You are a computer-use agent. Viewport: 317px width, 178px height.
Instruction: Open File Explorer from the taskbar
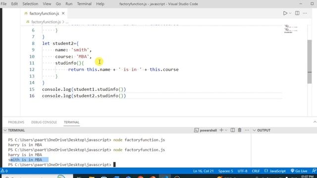92,177
